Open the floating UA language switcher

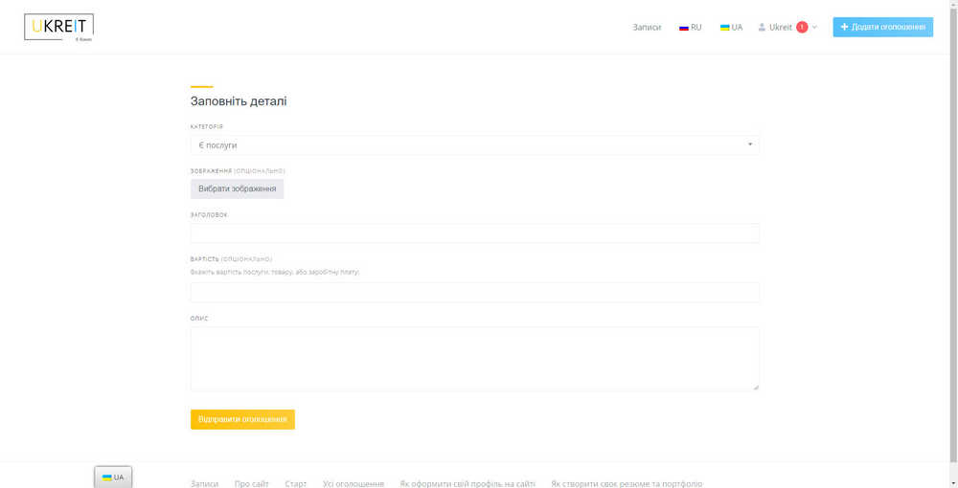(x=113, y=477)
